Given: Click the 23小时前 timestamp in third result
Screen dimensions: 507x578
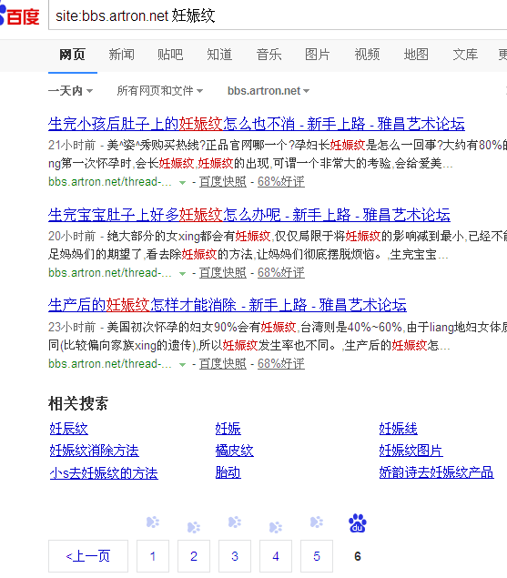Looking at the screenshot, I should (72, 328).
